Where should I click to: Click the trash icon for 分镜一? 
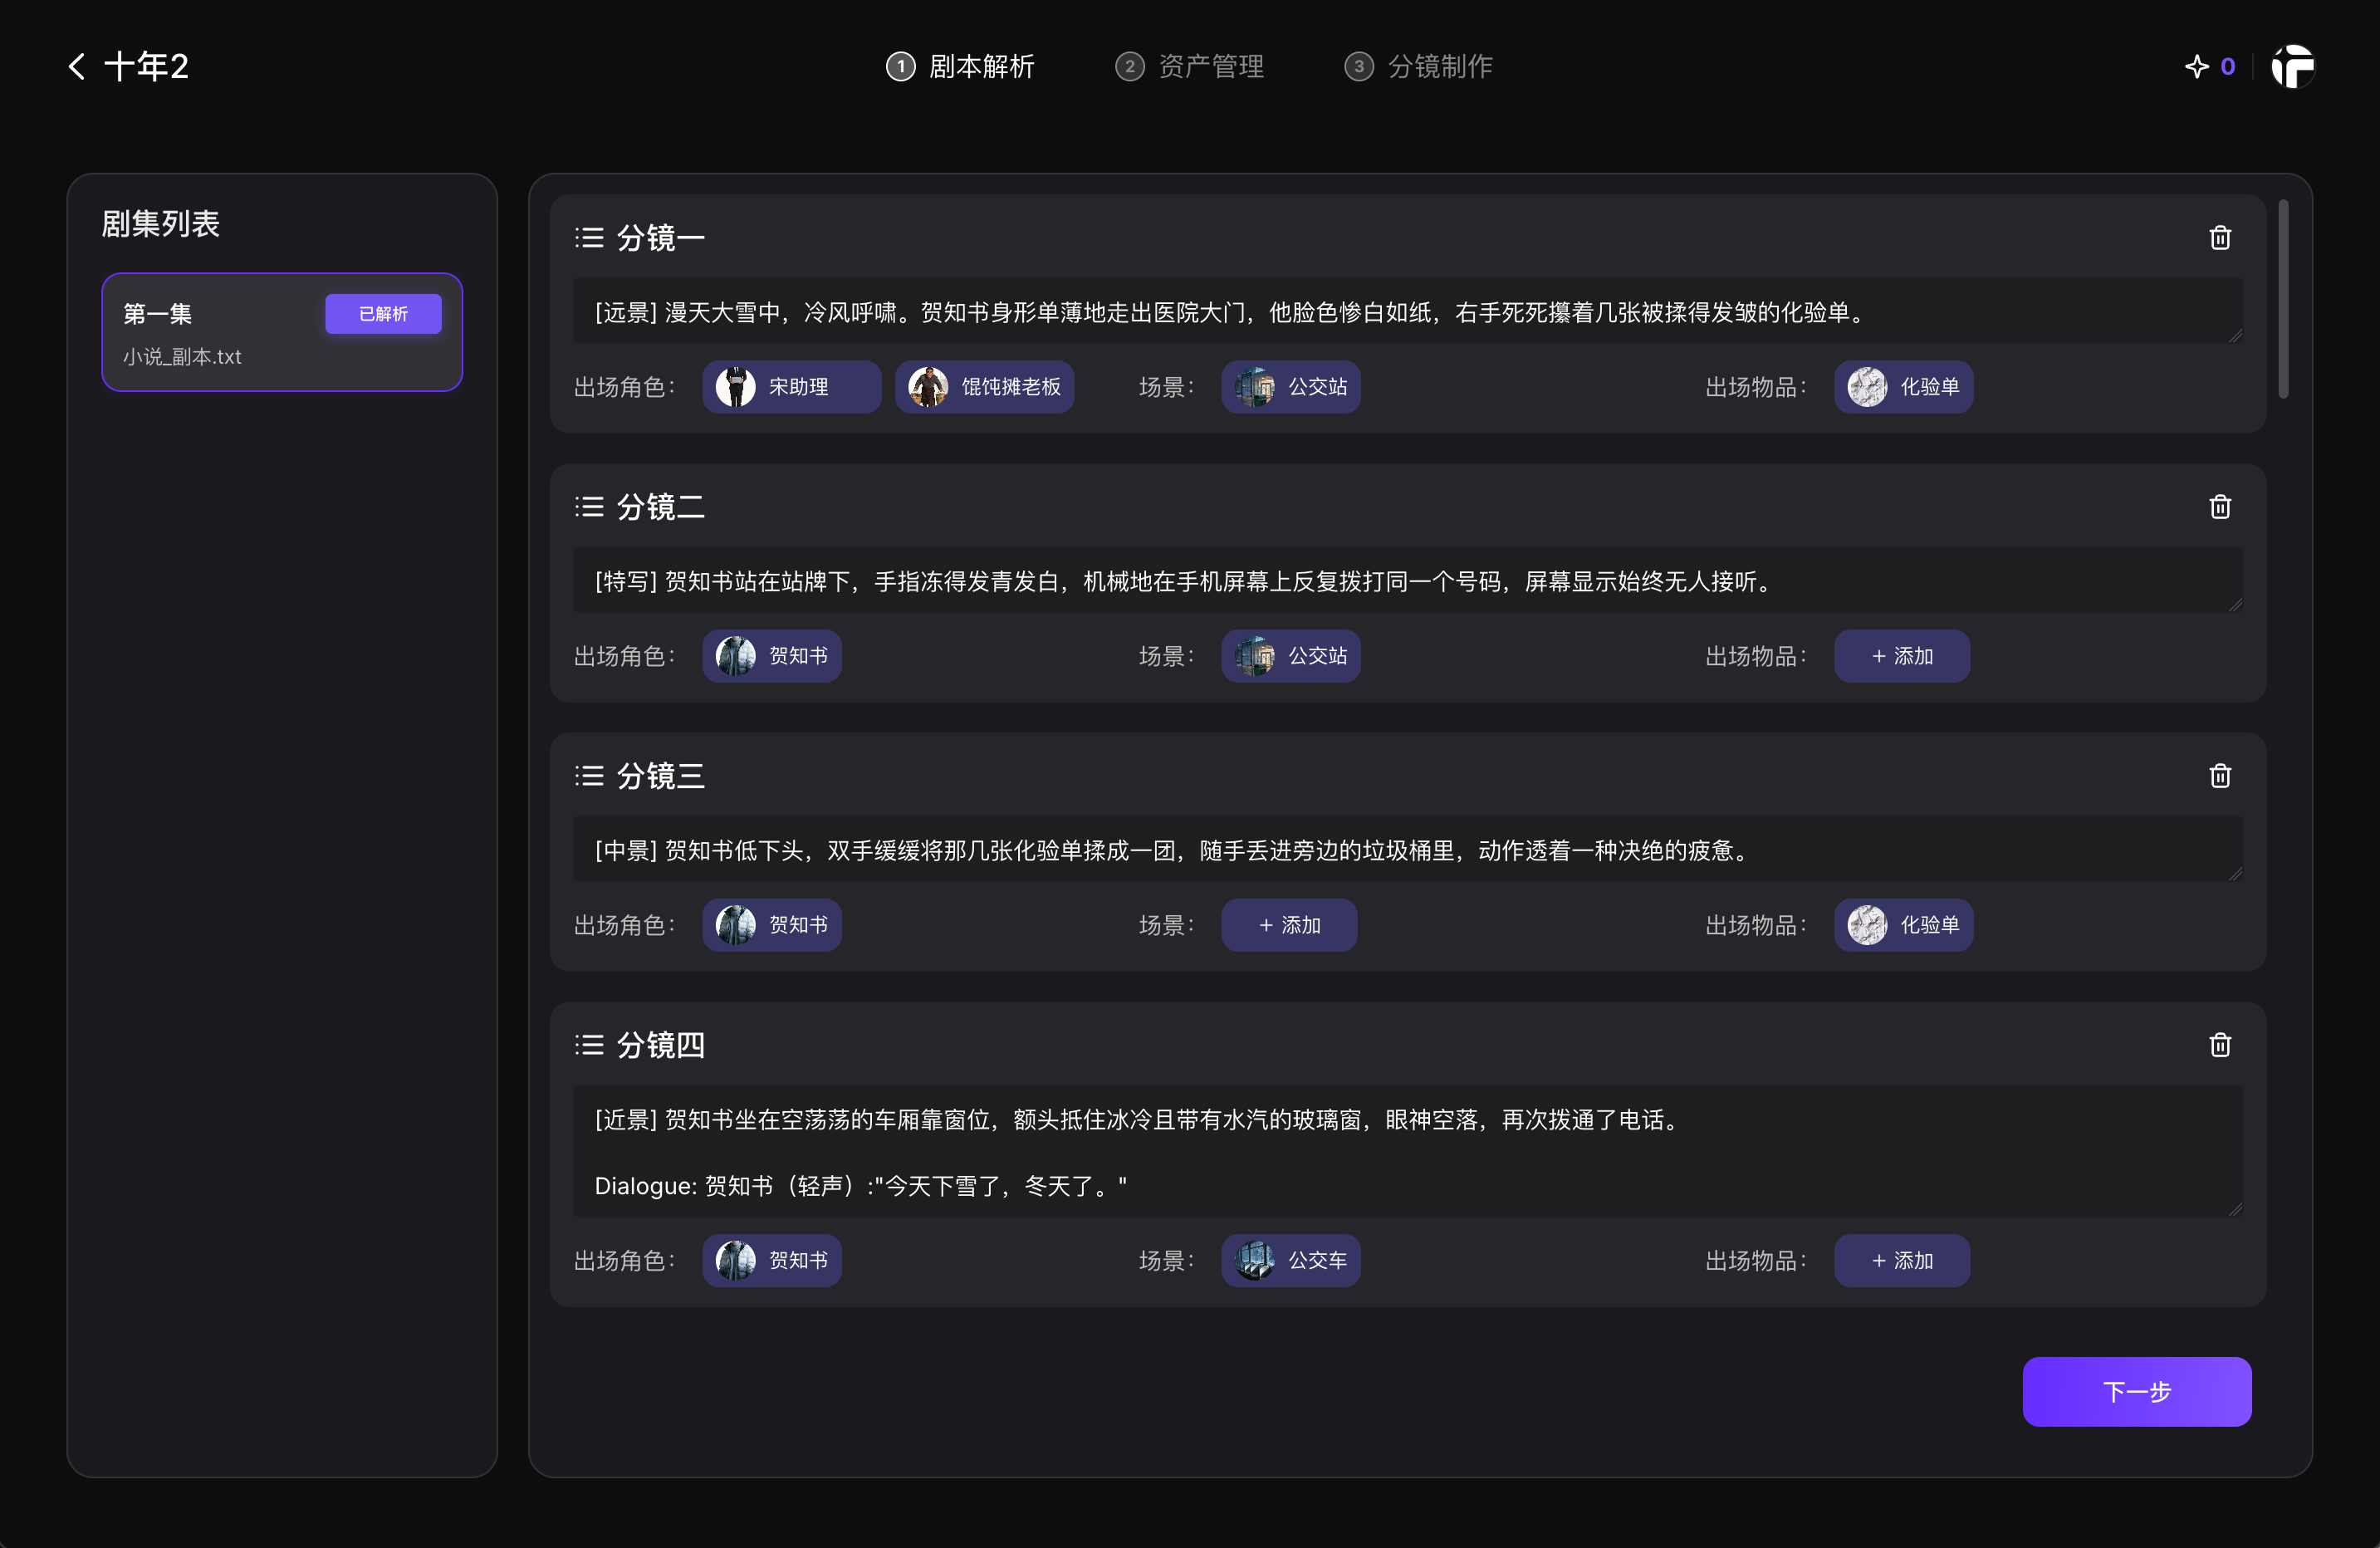pos(2220,238)
